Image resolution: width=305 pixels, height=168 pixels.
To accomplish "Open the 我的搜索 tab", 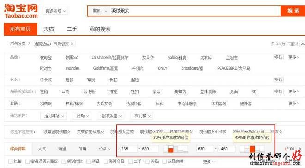I will [x=100, y=29].
